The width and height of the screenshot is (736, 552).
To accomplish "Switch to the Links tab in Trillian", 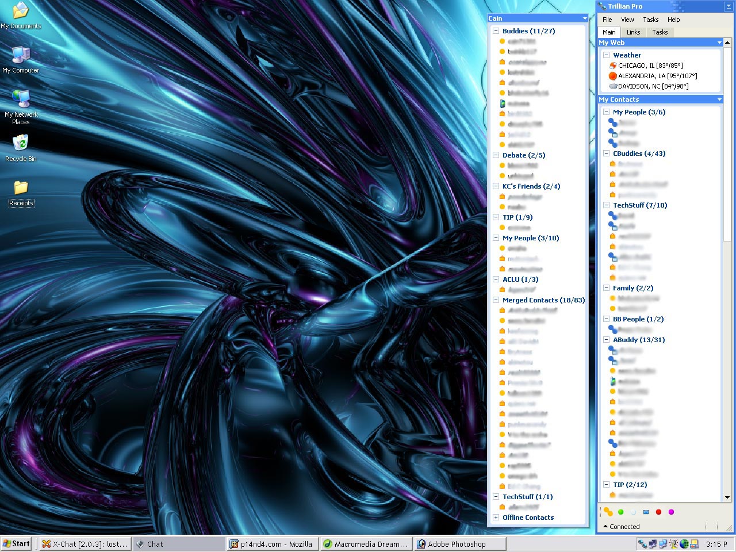I will point(633,32).
